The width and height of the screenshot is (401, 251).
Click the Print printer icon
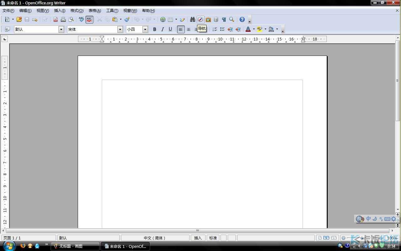click(x=63, y=19)
